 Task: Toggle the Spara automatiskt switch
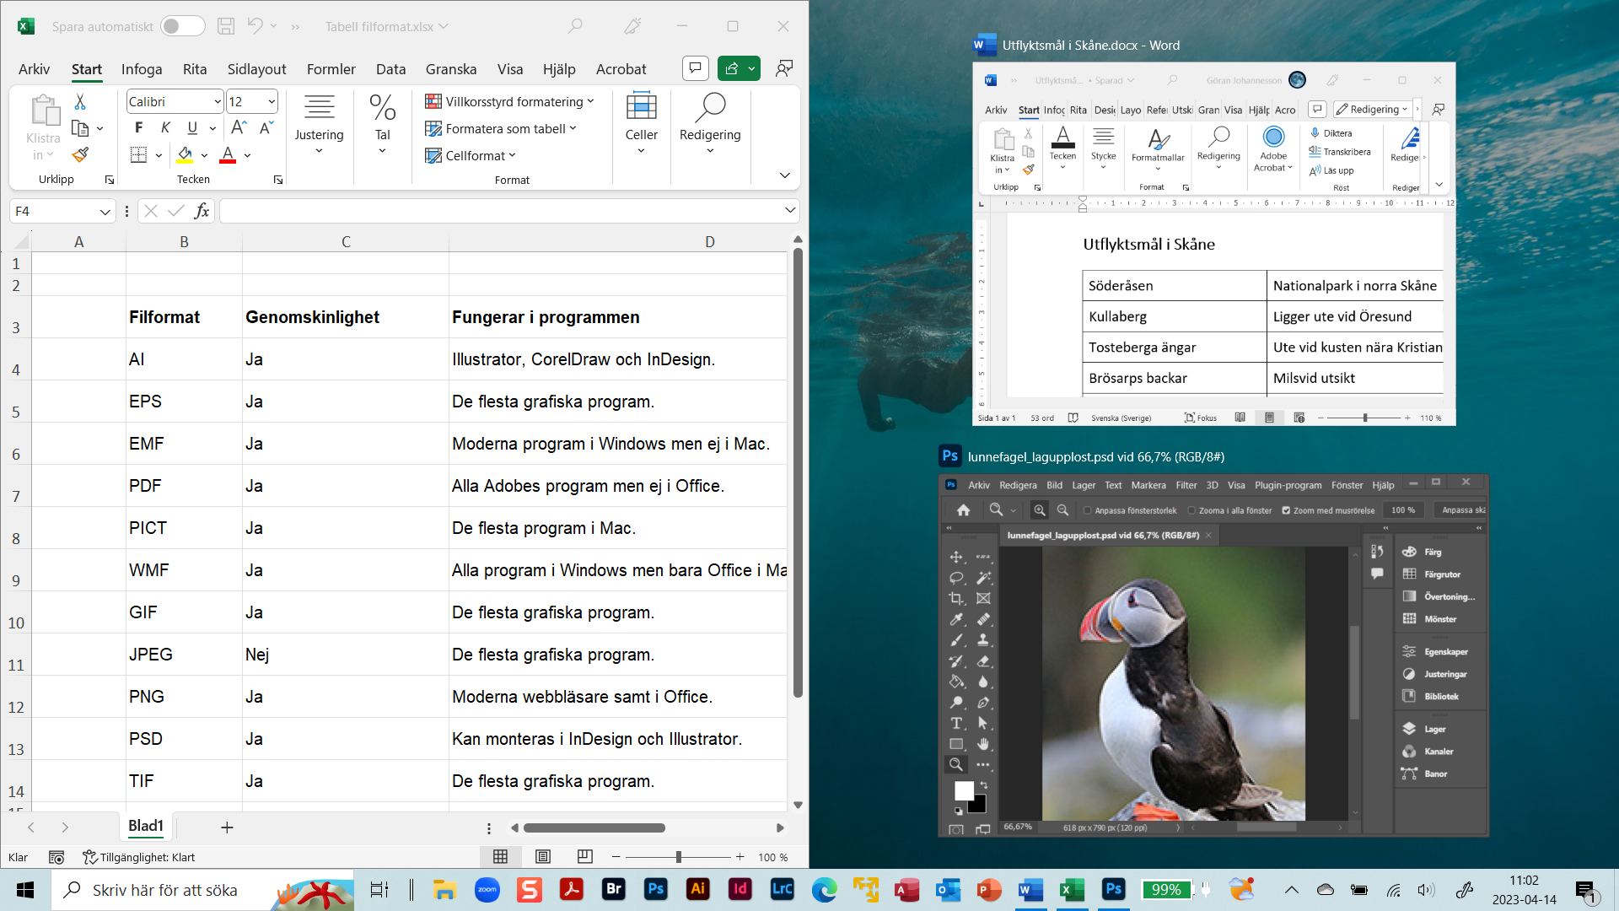pos(182,26)
